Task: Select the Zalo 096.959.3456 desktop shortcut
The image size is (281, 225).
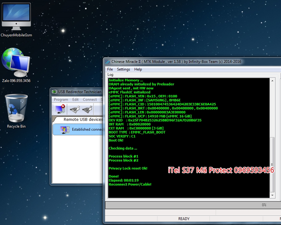Action: [16, 65]
